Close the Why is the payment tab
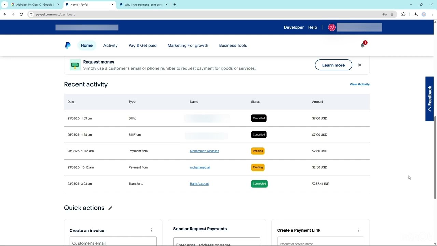Image resolution: width=437 pixels, height=246 pixels. [x=167, y=5]
